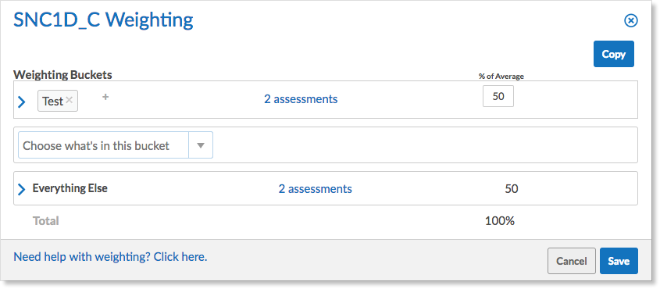Click the Copy button
Screen dimensions: 660x289
point(614,54)
